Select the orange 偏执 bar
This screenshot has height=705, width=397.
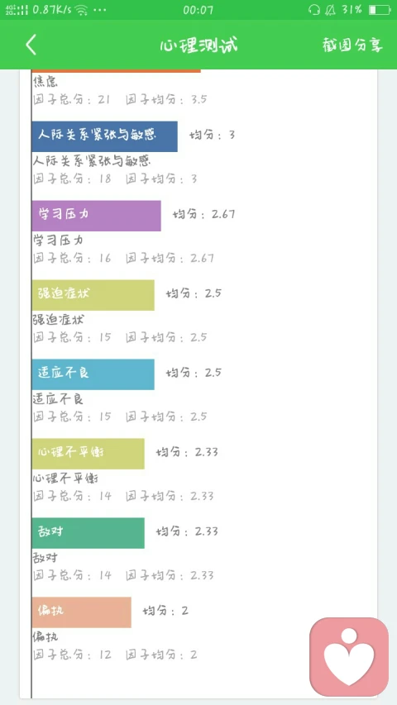pyautogui.click(x=82, y=612)
